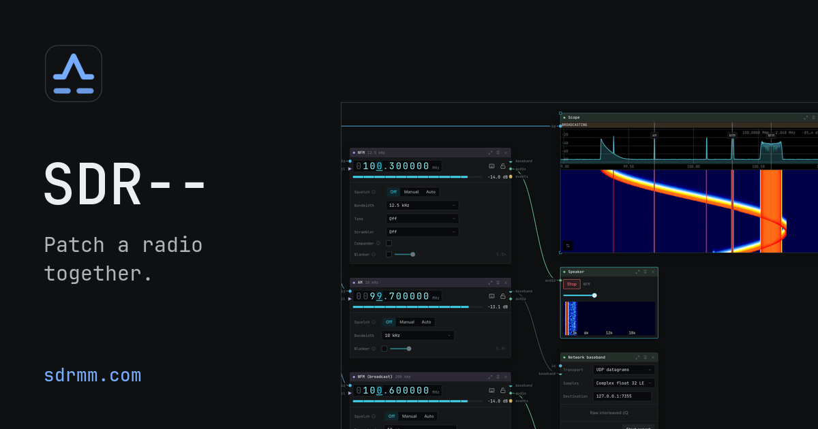Screen dimensions: 818x429
Task: Pin the Network baseband panel
Action: 645,357
